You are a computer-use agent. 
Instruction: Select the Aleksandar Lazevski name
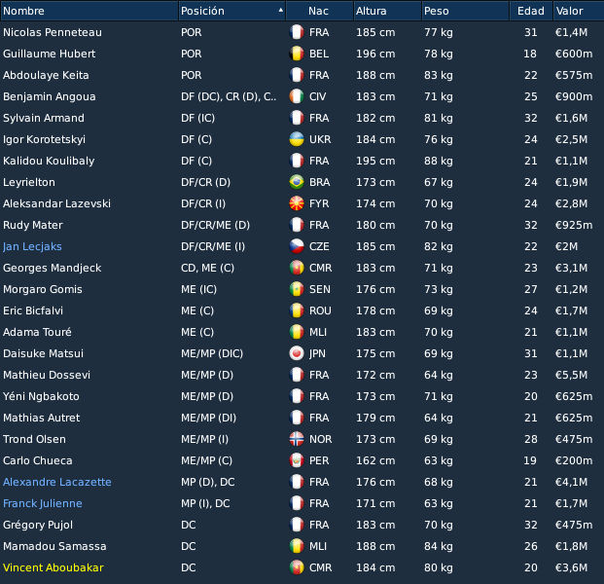pyautogui.click(x=56, y=204)
